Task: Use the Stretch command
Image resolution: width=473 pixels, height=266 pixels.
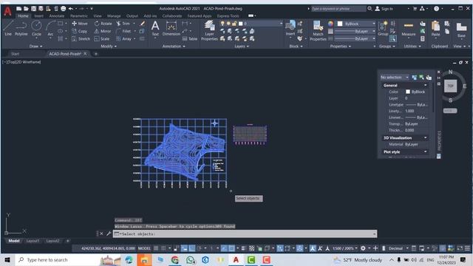Action: pyautogui.click(x=81, y=38)
